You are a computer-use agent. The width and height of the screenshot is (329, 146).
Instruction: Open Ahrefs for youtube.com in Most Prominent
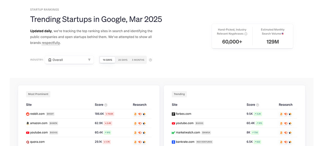135,133
